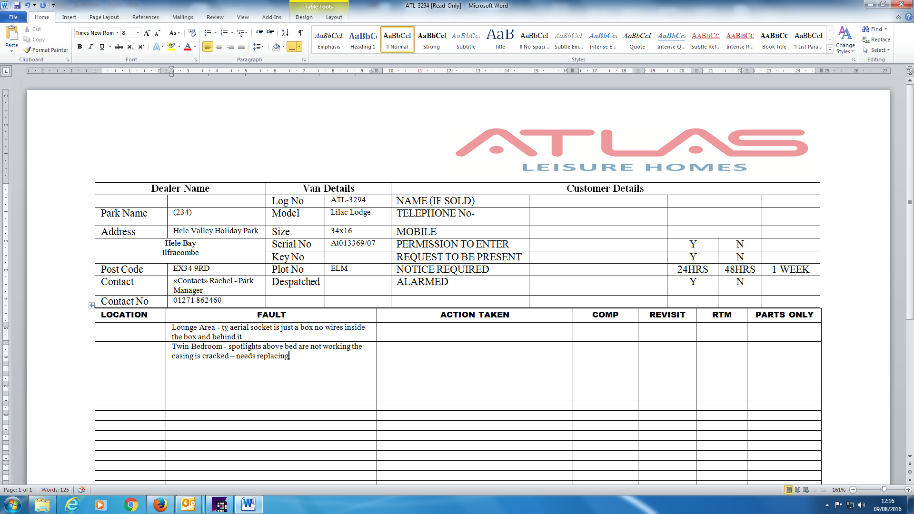
Task: Click the Center text alignment icon
Action: 219,47
